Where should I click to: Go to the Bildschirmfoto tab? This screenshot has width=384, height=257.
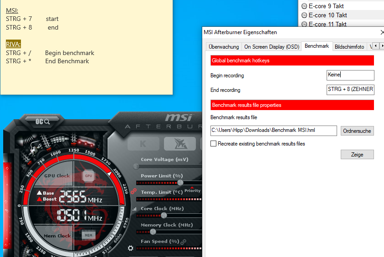pyautogui.click(x=349, y=47)
